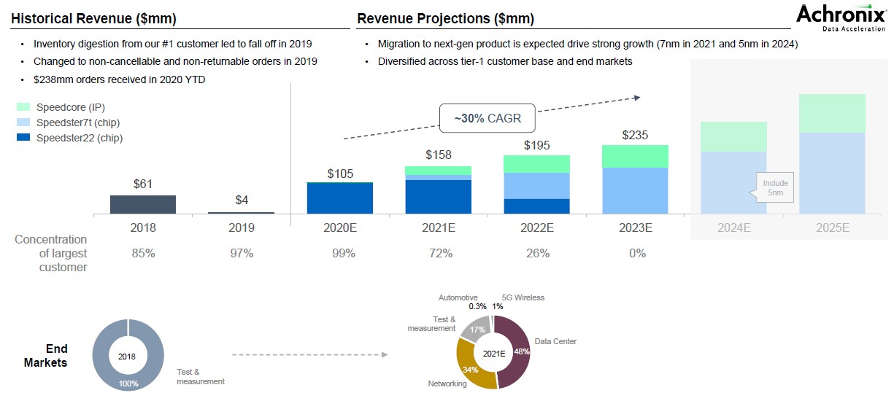Viewport: 894px width, 401px height.
Task: Click the Automotive chart label
Action: [458, 297]
